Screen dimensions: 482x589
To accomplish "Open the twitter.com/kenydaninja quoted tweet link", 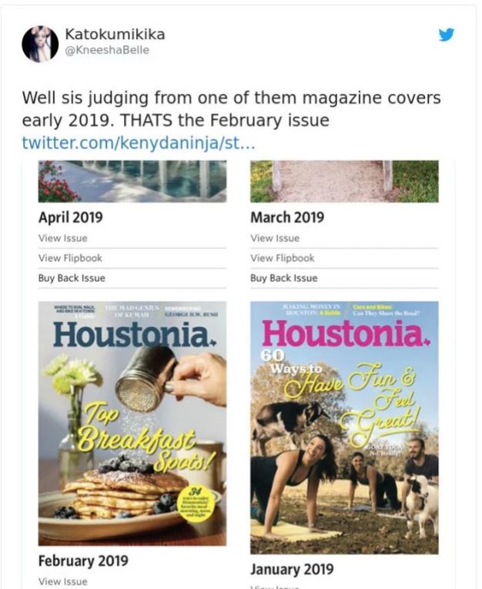I will pos(138,142).
